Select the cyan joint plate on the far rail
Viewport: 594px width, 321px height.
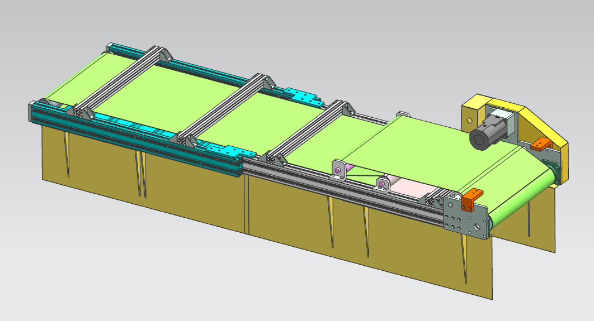(x=304, y=97)
